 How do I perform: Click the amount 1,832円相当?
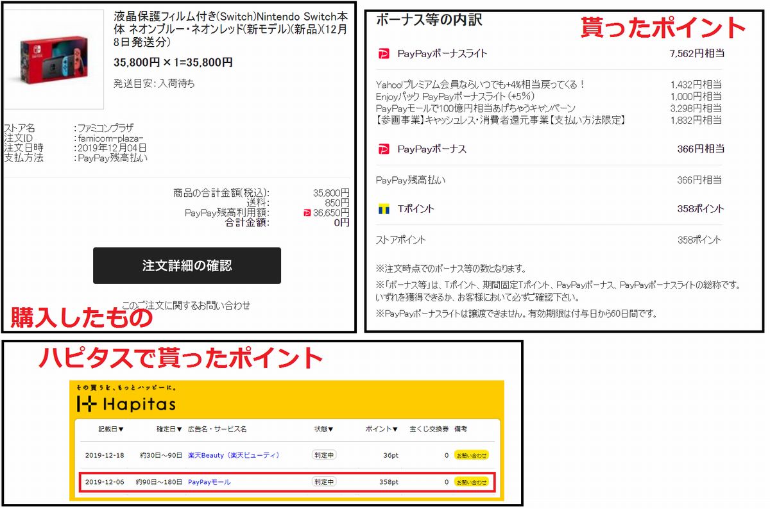[x=696, y=120]
